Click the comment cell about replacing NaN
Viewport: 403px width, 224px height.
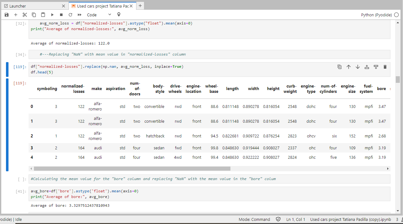point(209,54)
